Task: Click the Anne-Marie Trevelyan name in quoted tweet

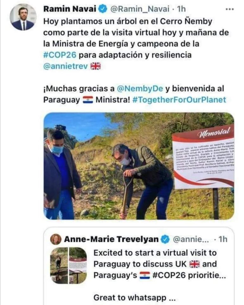Action: [111, 239]
